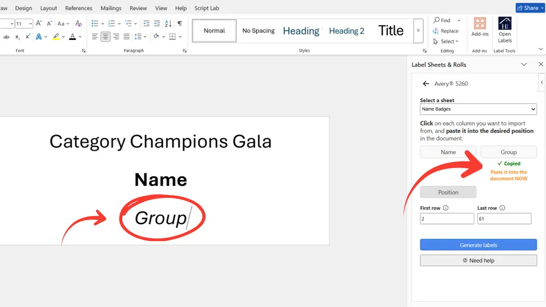Open the borders dropdown arrow

[x=180, y=37]
